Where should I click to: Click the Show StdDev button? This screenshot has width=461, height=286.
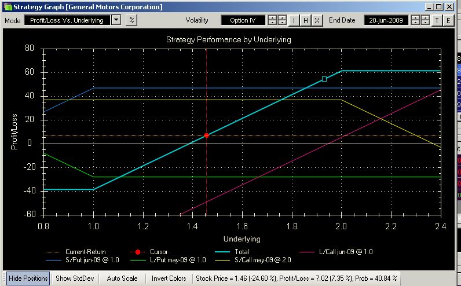coord(75,278)
